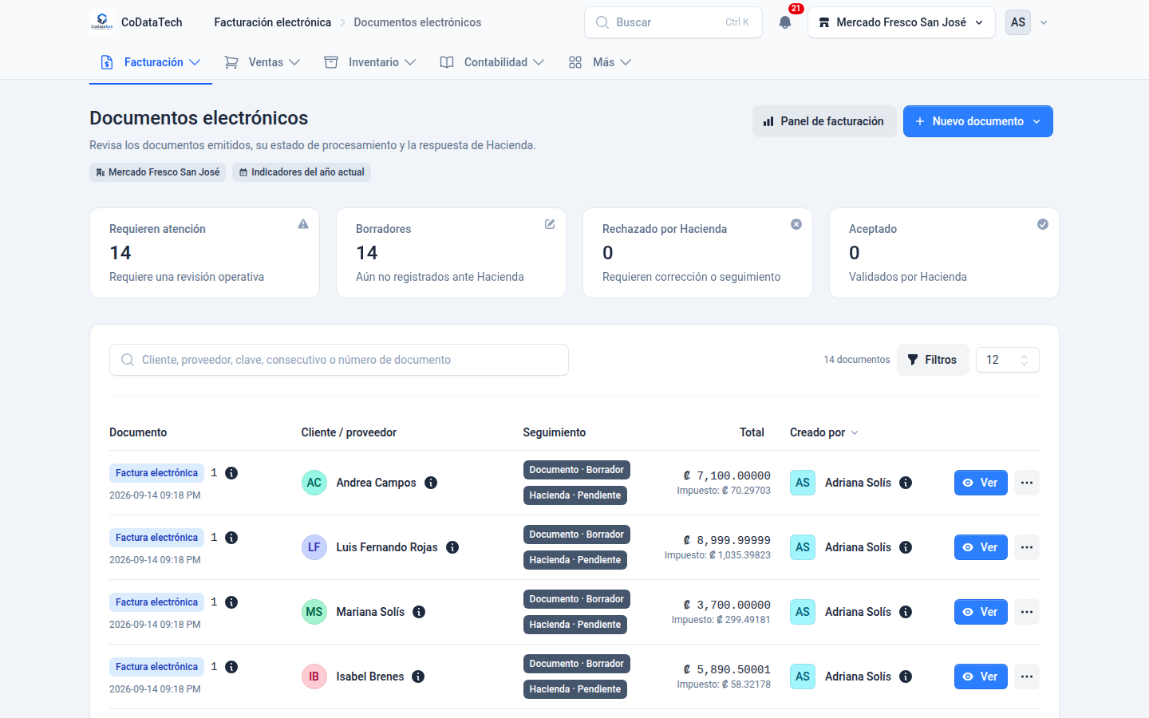Open the Mercado Fresco San José company selector

tap(902, 22)
